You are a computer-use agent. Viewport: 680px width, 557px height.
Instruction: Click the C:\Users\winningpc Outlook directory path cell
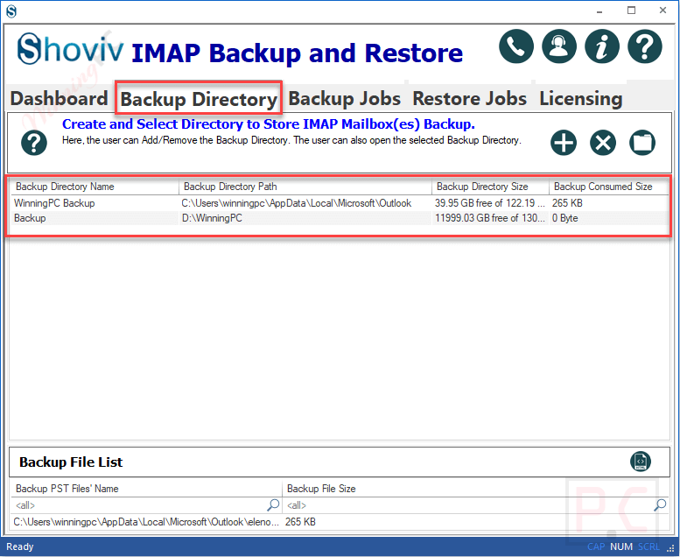click(x=305, y=203)
